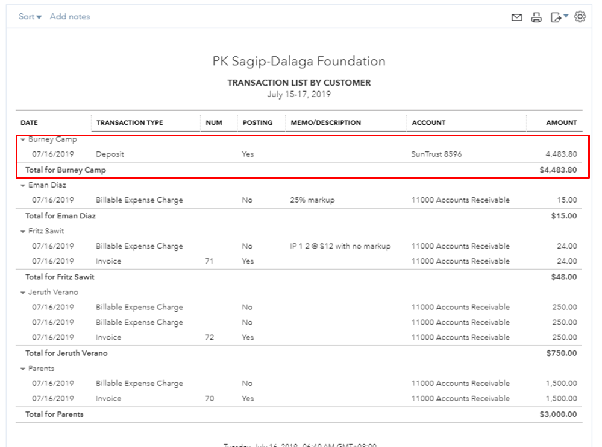
Task: Click the AMOUNT column header
Action: (561, 122)
